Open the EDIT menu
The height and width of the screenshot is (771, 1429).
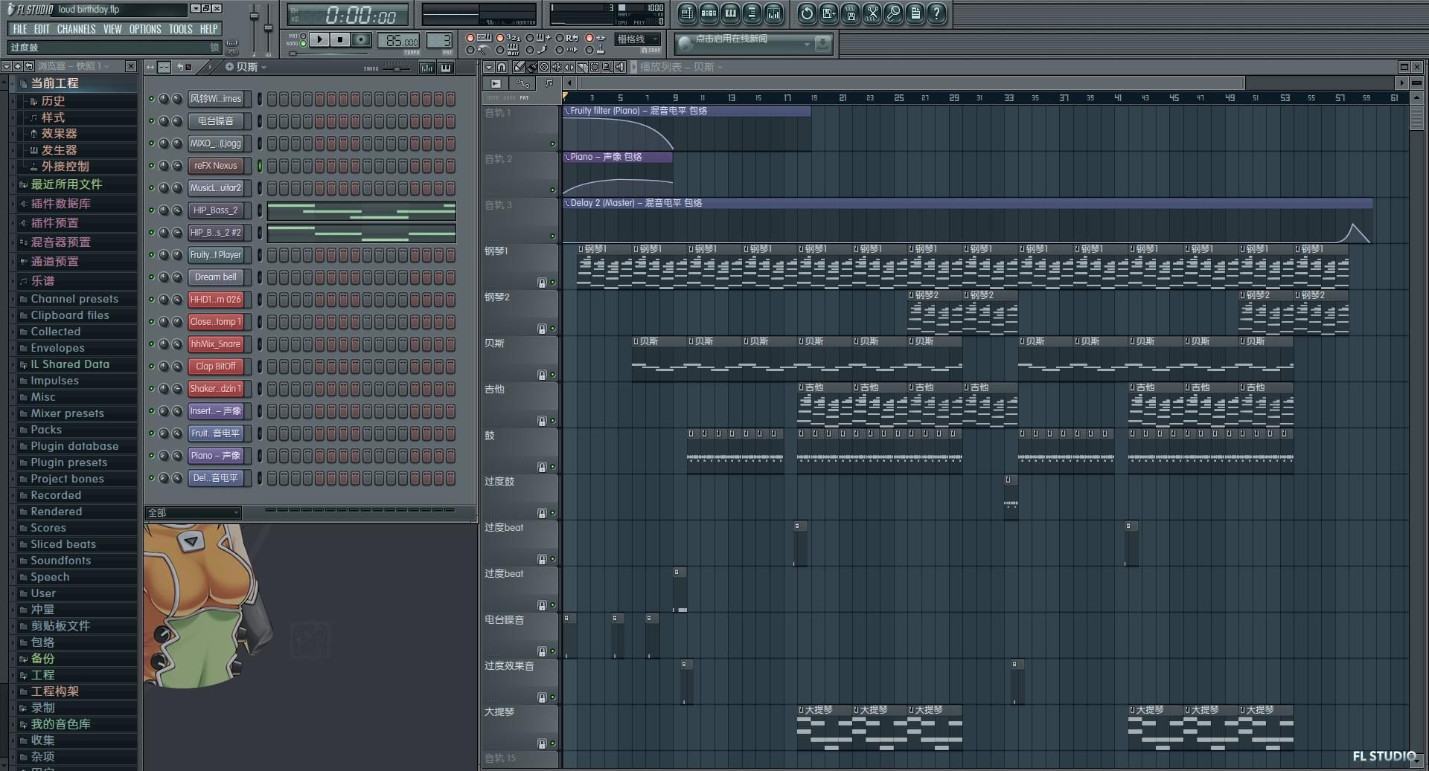[42, 29]
